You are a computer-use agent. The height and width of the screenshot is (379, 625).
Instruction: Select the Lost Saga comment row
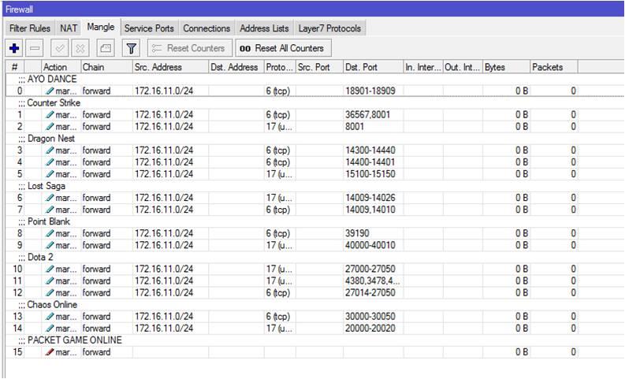(x=315, y=186)
